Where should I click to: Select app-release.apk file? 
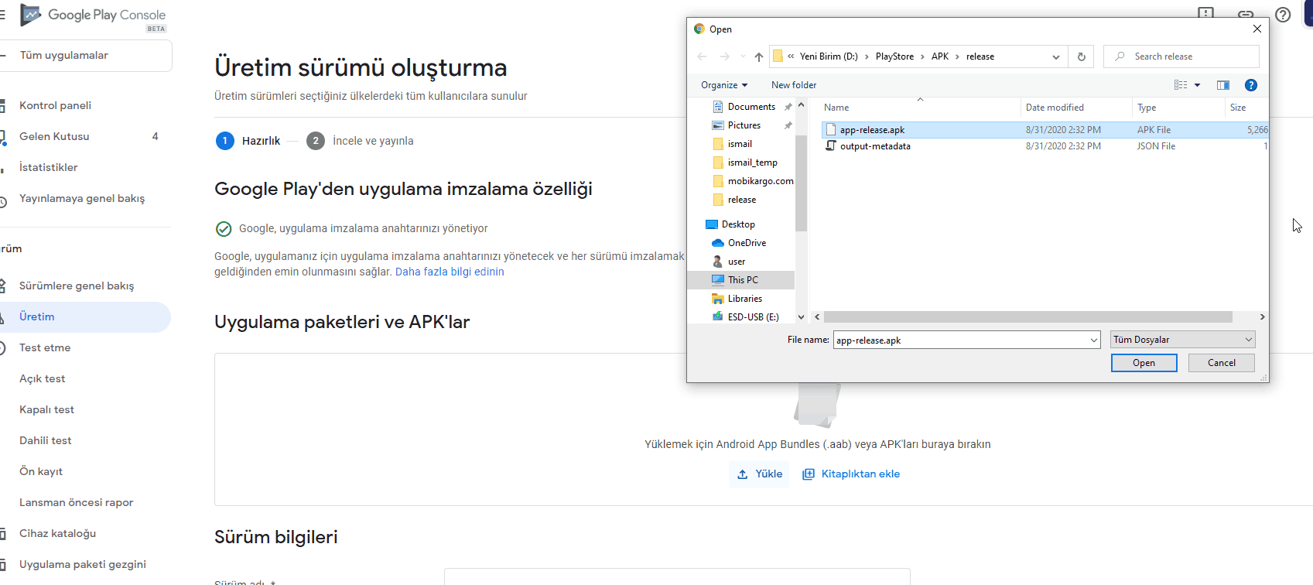(x=1045, y=130)
